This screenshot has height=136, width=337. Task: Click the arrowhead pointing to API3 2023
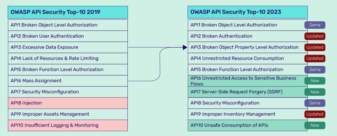(185, 47)
